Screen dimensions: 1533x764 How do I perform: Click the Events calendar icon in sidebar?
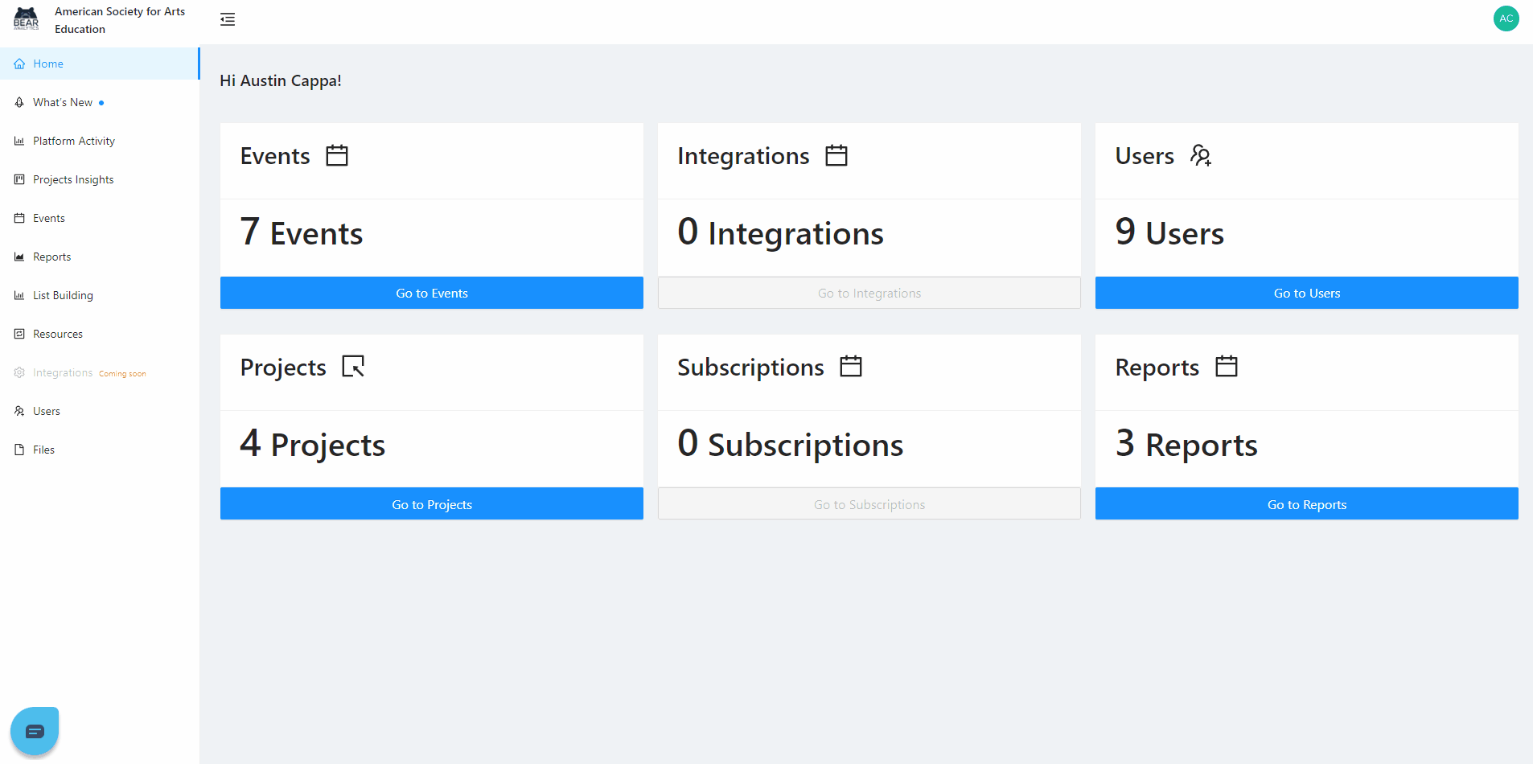coord(19,219)
